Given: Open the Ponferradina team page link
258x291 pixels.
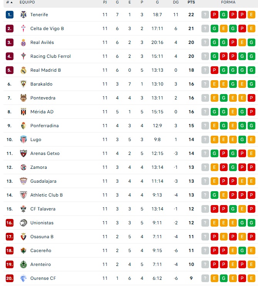Looking at the screenshot, I should [44, 126].
